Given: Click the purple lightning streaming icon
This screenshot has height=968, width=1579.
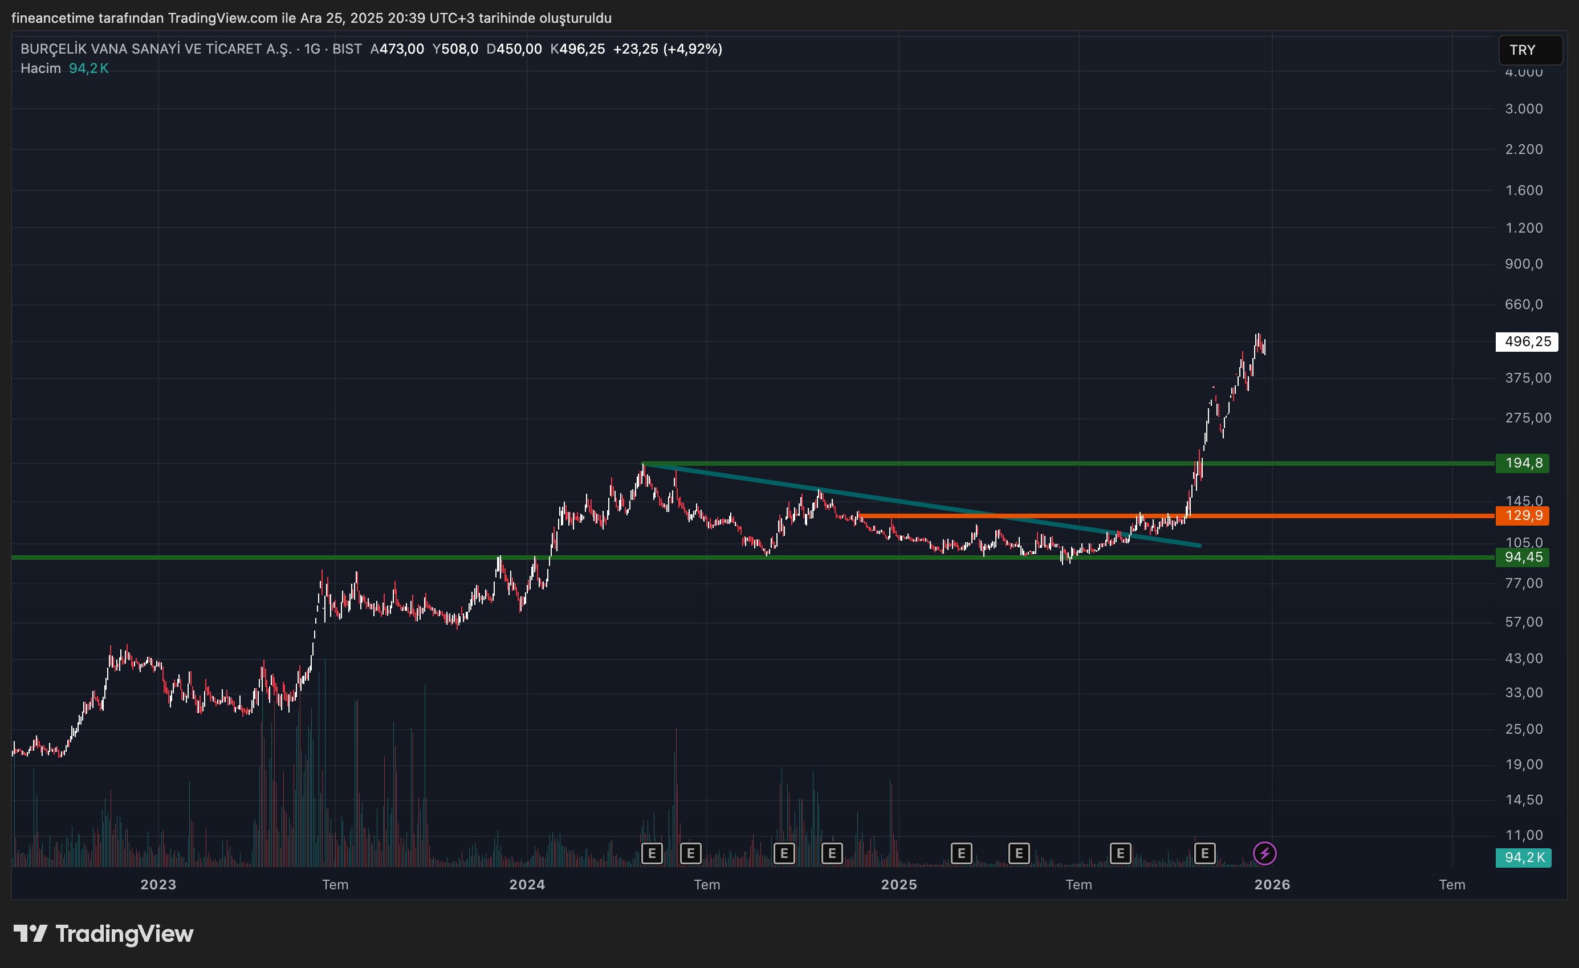Looking at the screenshot, I should 1264,853.
